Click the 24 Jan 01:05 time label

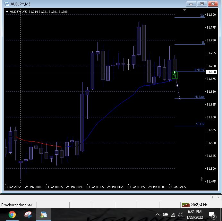(95, 187)
